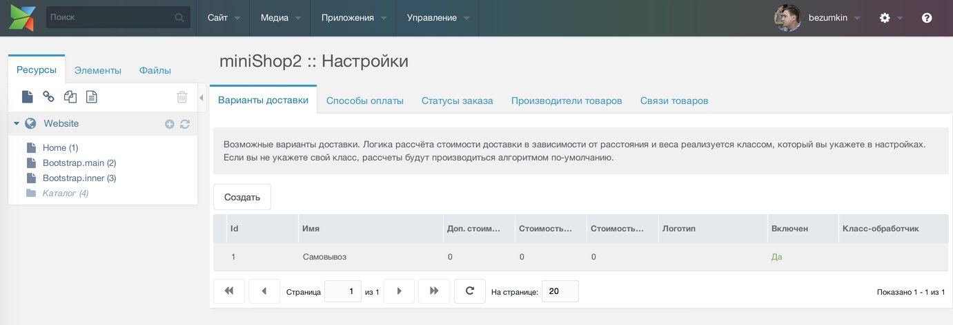Open the Сайт menu
953x325 pixels.
(x=224, y=18)
